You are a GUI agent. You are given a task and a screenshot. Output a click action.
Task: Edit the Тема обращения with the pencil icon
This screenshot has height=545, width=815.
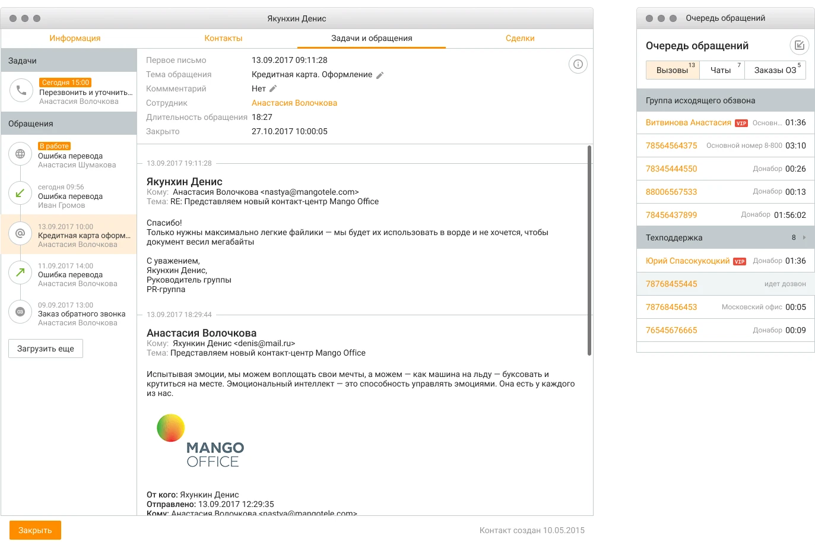pyautogui.click(x=380, y=75)
